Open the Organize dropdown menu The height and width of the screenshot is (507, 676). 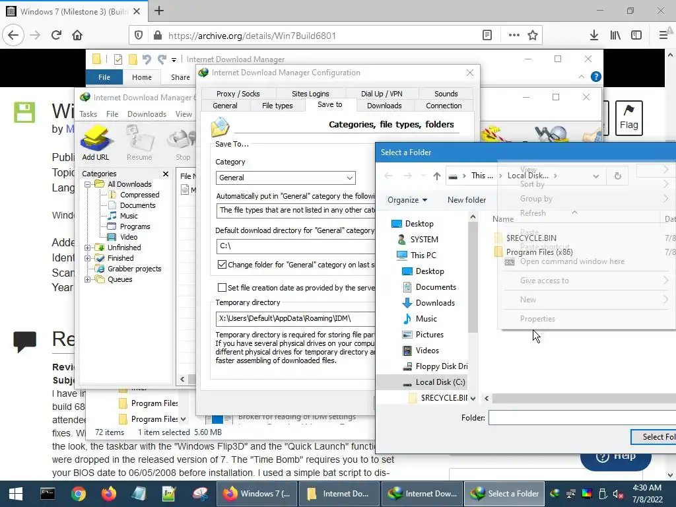(x=407, y=200)
